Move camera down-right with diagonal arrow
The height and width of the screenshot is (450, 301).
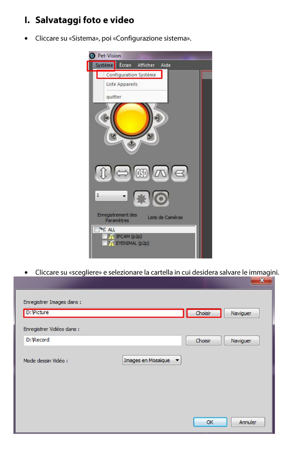coord(150,137)
